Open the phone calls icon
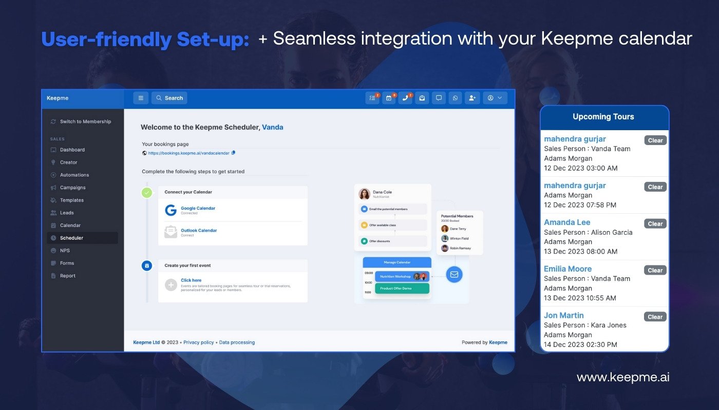Viewport: 719px width, 410px height. 405,98
